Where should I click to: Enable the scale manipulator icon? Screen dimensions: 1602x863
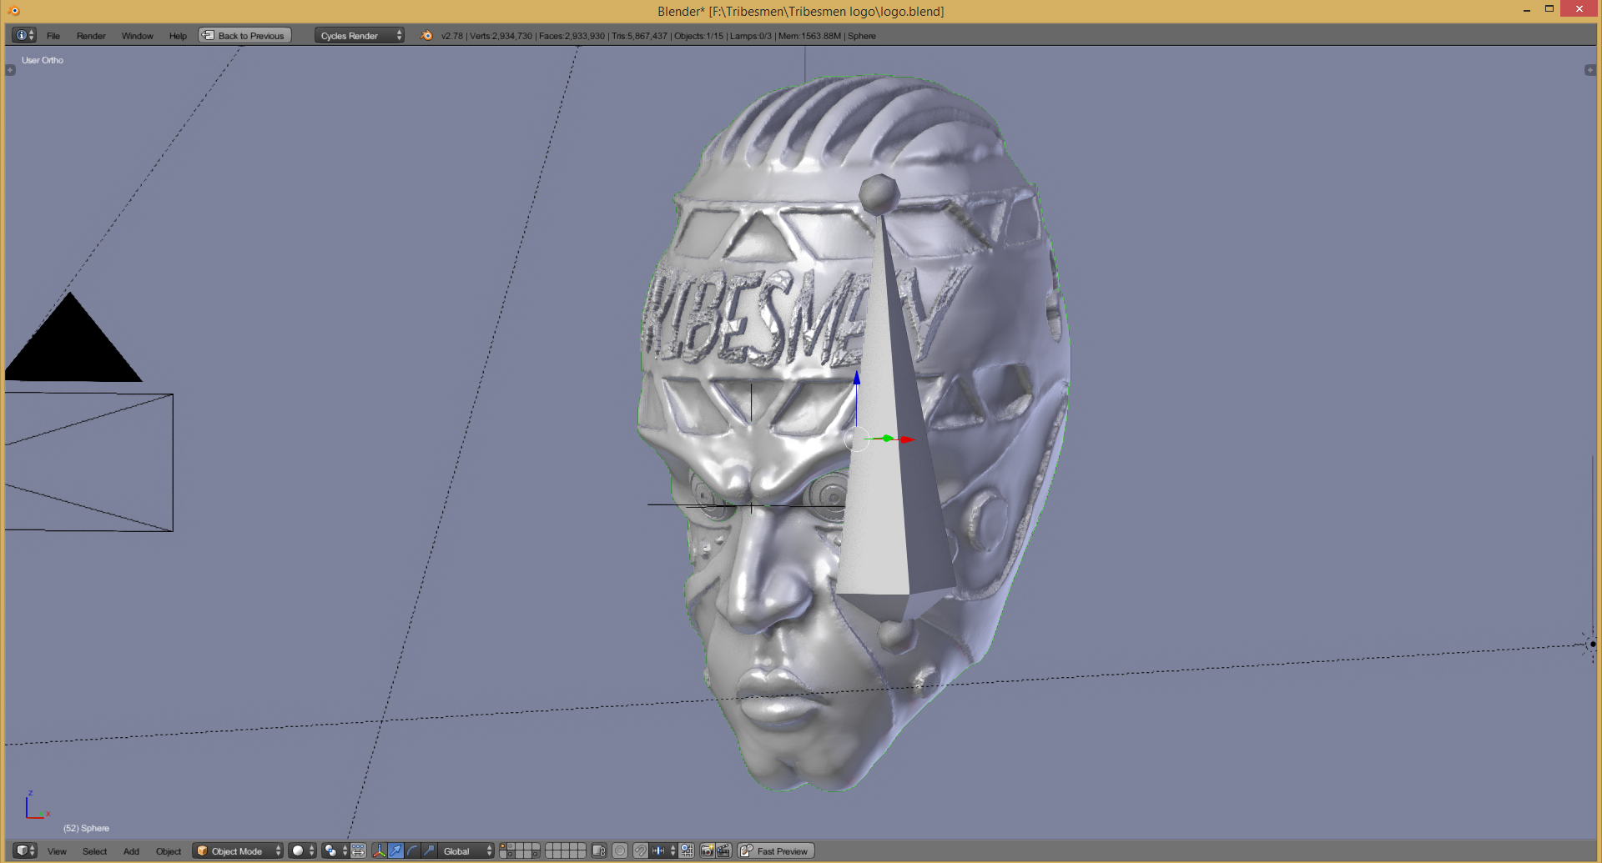(429, 850)
